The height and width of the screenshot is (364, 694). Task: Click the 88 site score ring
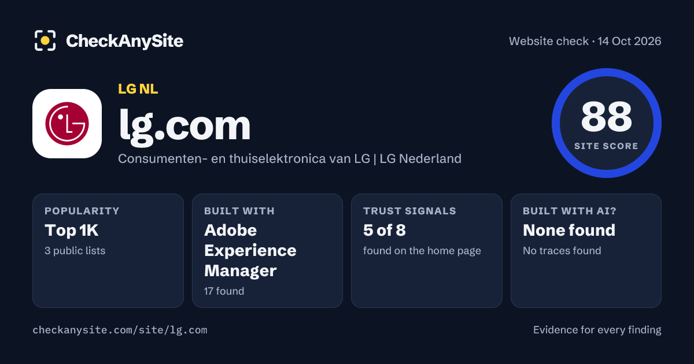coord(606,123)
